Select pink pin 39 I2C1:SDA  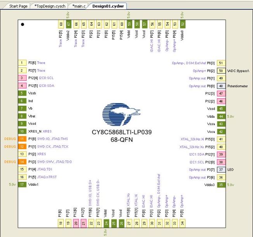221,154
